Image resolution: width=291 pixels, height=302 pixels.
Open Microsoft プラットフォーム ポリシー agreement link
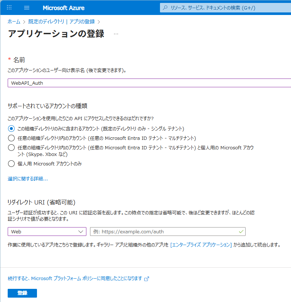[75, 279]
